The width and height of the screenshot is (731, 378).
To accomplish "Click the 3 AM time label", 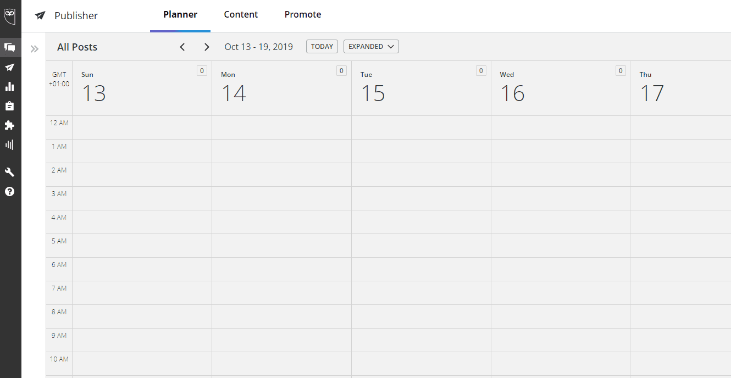I will 59,194.
